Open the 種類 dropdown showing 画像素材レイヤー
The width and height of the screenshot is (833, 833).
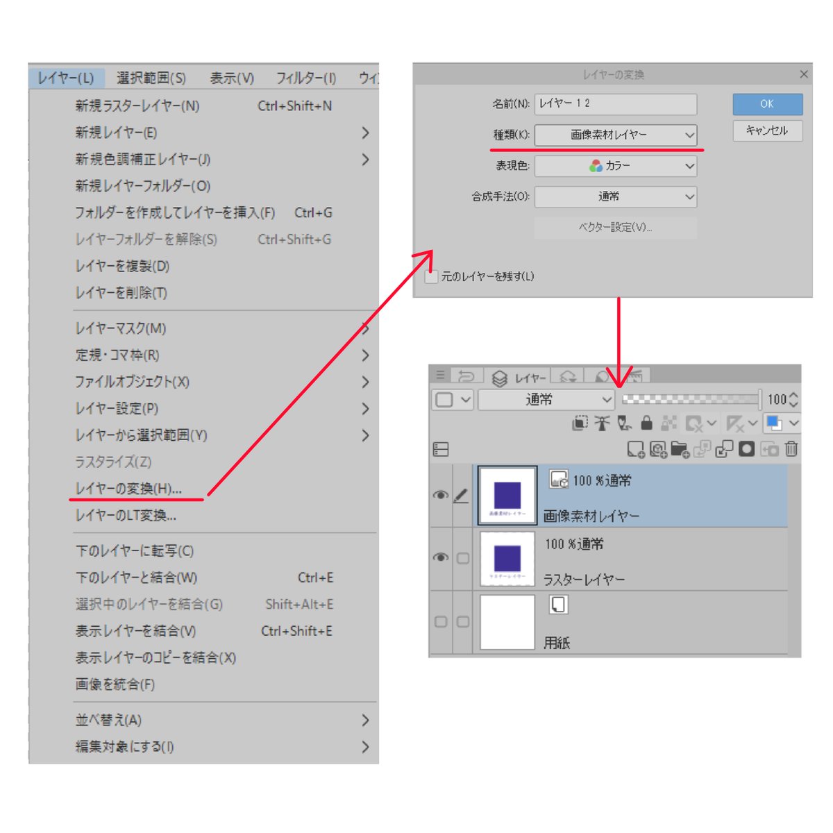(x=616, y=135)
